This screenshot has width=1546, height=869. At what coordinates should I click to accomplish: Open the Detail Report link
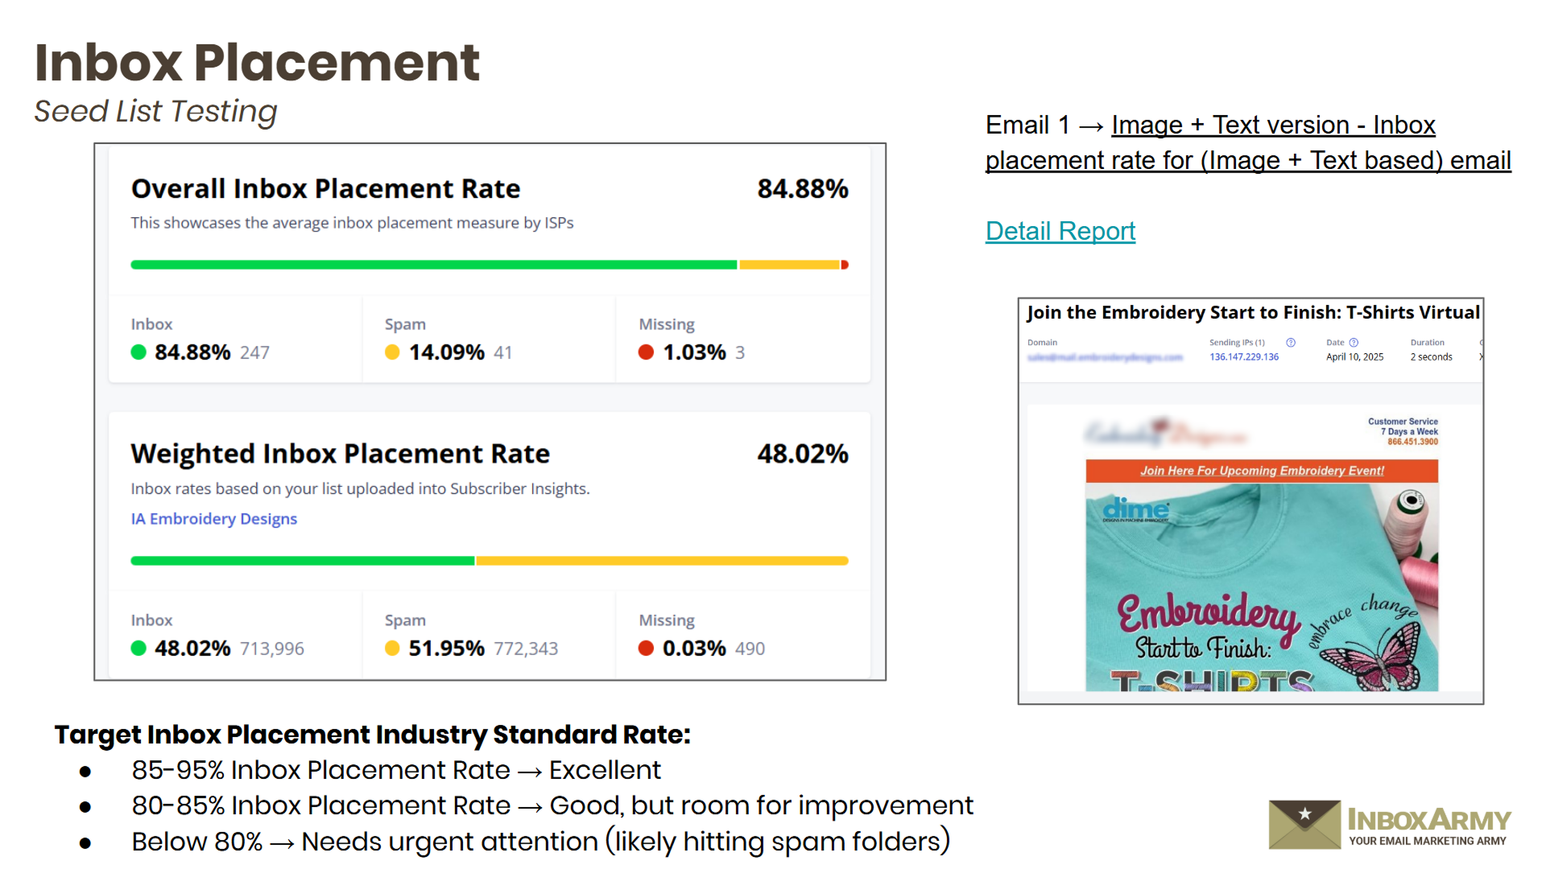(x=1060, y=232)
